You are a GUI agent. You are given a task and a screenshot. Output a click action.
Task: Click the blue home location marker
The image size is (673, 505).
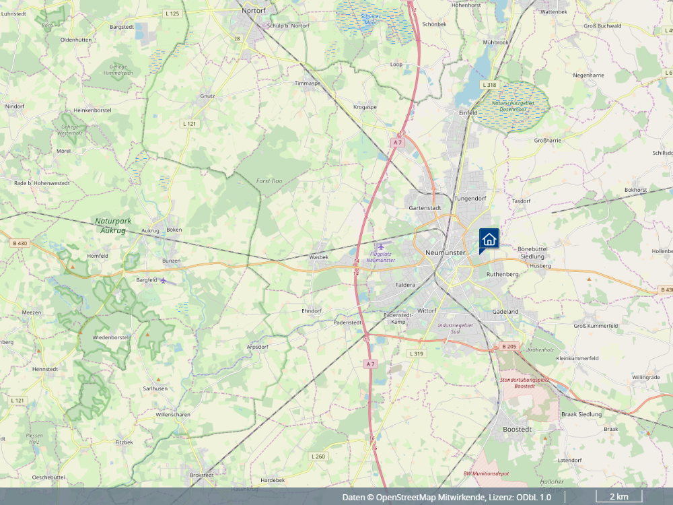pos(489,239)
